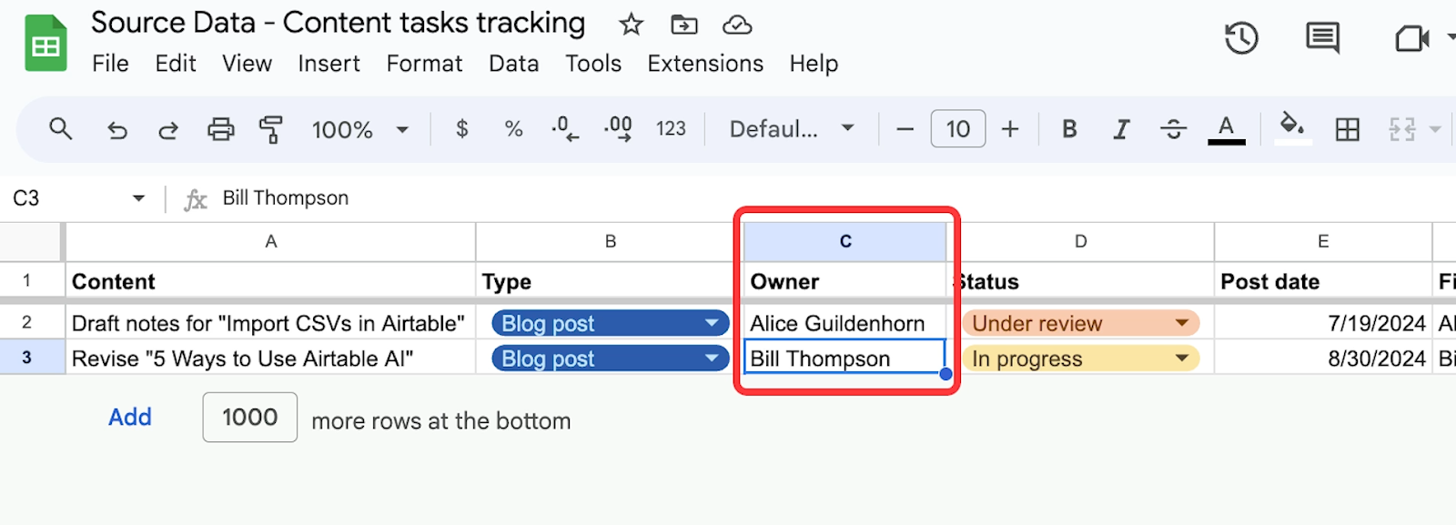Open the name box dropdown arrow

click(138, 198)
